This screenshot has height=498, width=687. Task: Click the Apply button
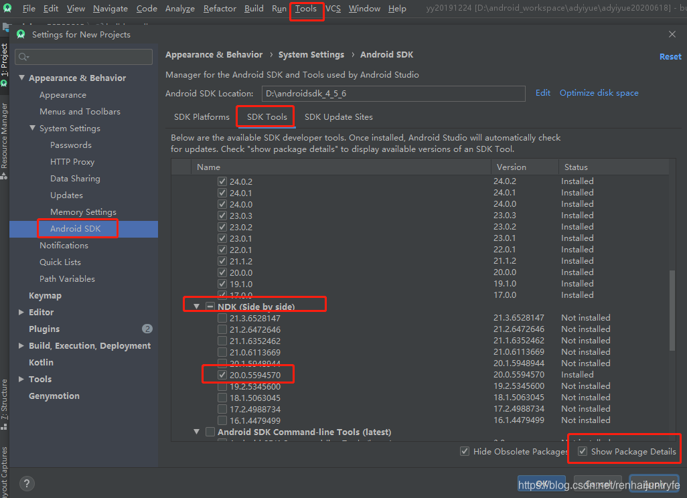(x=654, y=483)
